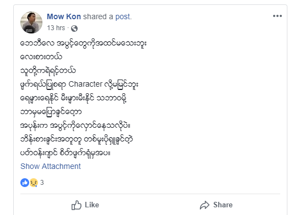This screenshot has height=215, width=294.
Task: Click the "shared a" text in the header
Action: (x=98, y=16)
